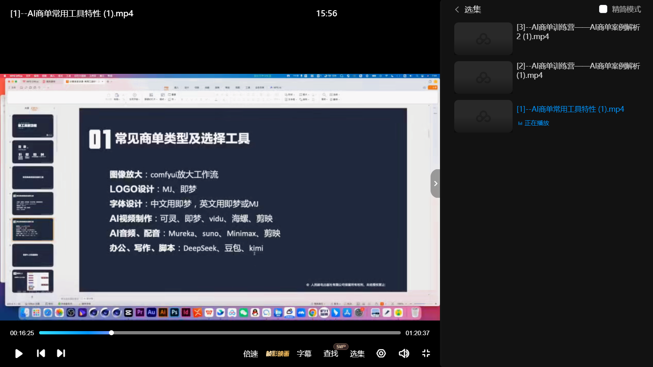Viewport: 653px width, 367px height.
Task: Enable 精简模式 checkbox
Action: point(603,9)
